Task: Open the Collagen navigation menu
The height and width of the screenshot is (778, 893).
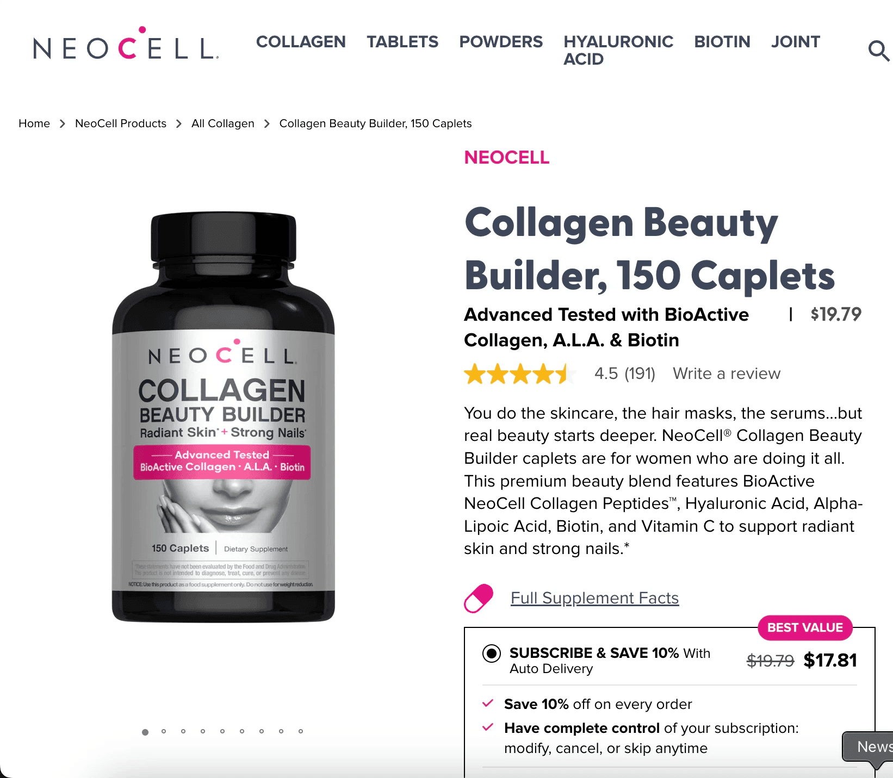Action: tap(301, 42)
